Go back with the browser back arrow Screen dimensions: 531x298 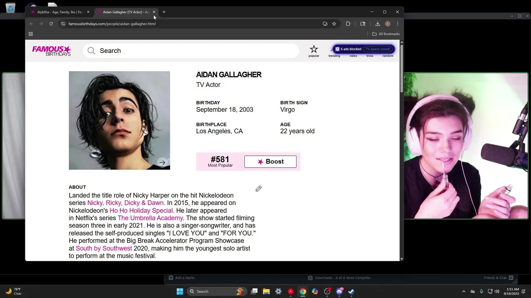pos(31,24)
